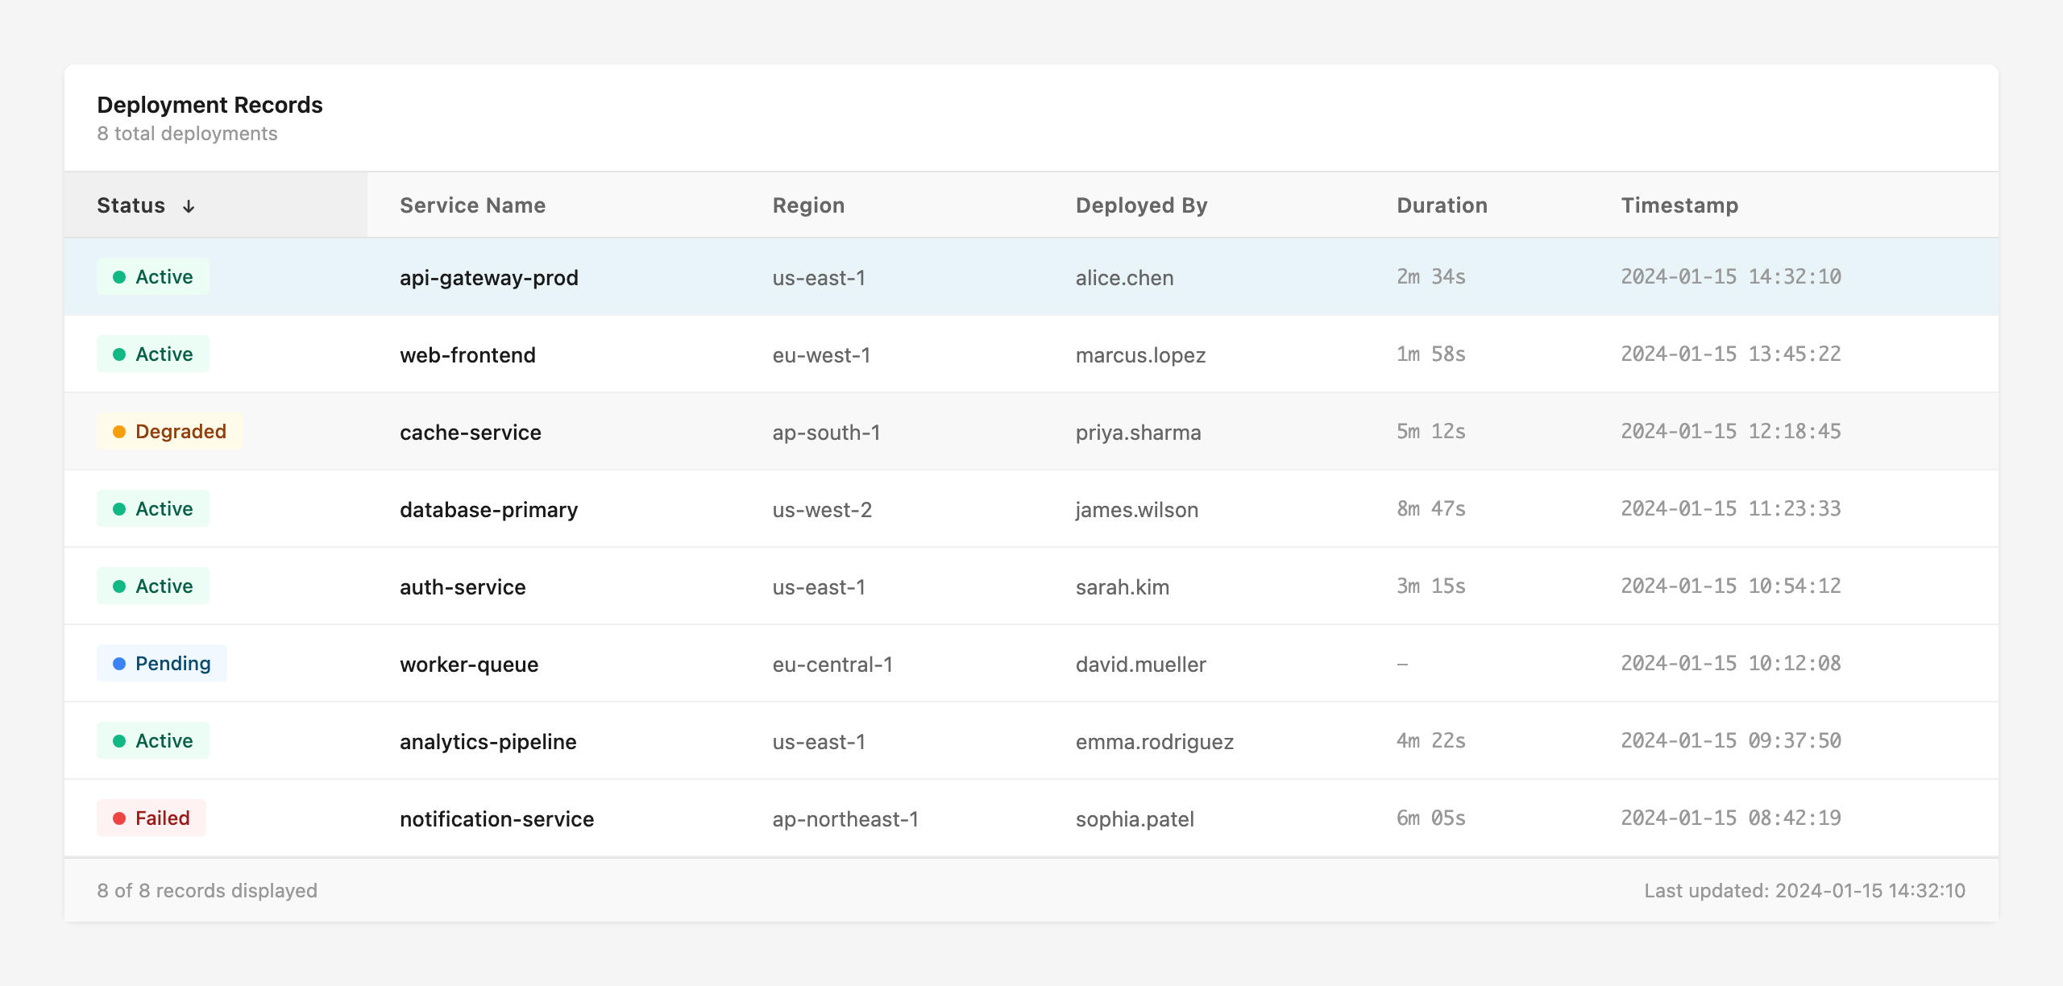Screen dimensions: 2063x986
Task: Click the api-gateway-prod row timestamp
Action: 1731,276
